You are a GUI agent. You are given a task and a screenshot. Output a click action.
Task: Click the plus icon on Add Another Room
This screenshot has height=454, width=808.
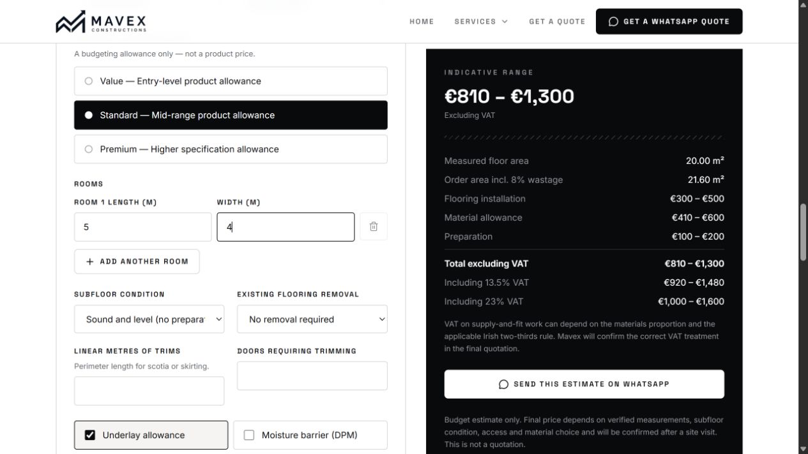[90, 261]
